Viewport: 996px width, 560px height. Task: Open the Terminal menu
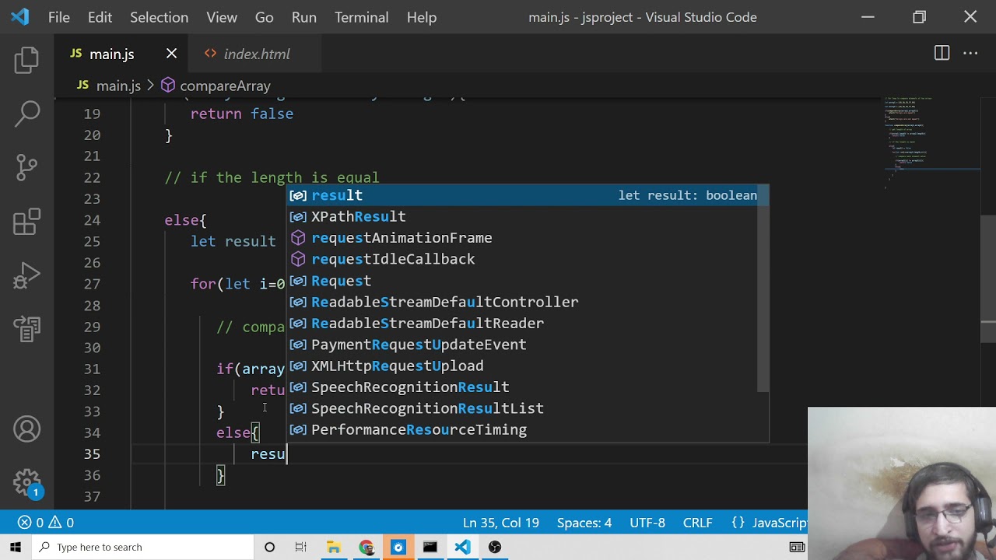coord(361,17)
